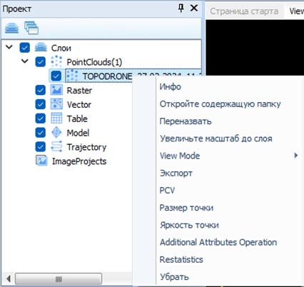Select the Raster tree label
Image resolution: width=304 pixels, height=287 pixels.
point(79,91)
